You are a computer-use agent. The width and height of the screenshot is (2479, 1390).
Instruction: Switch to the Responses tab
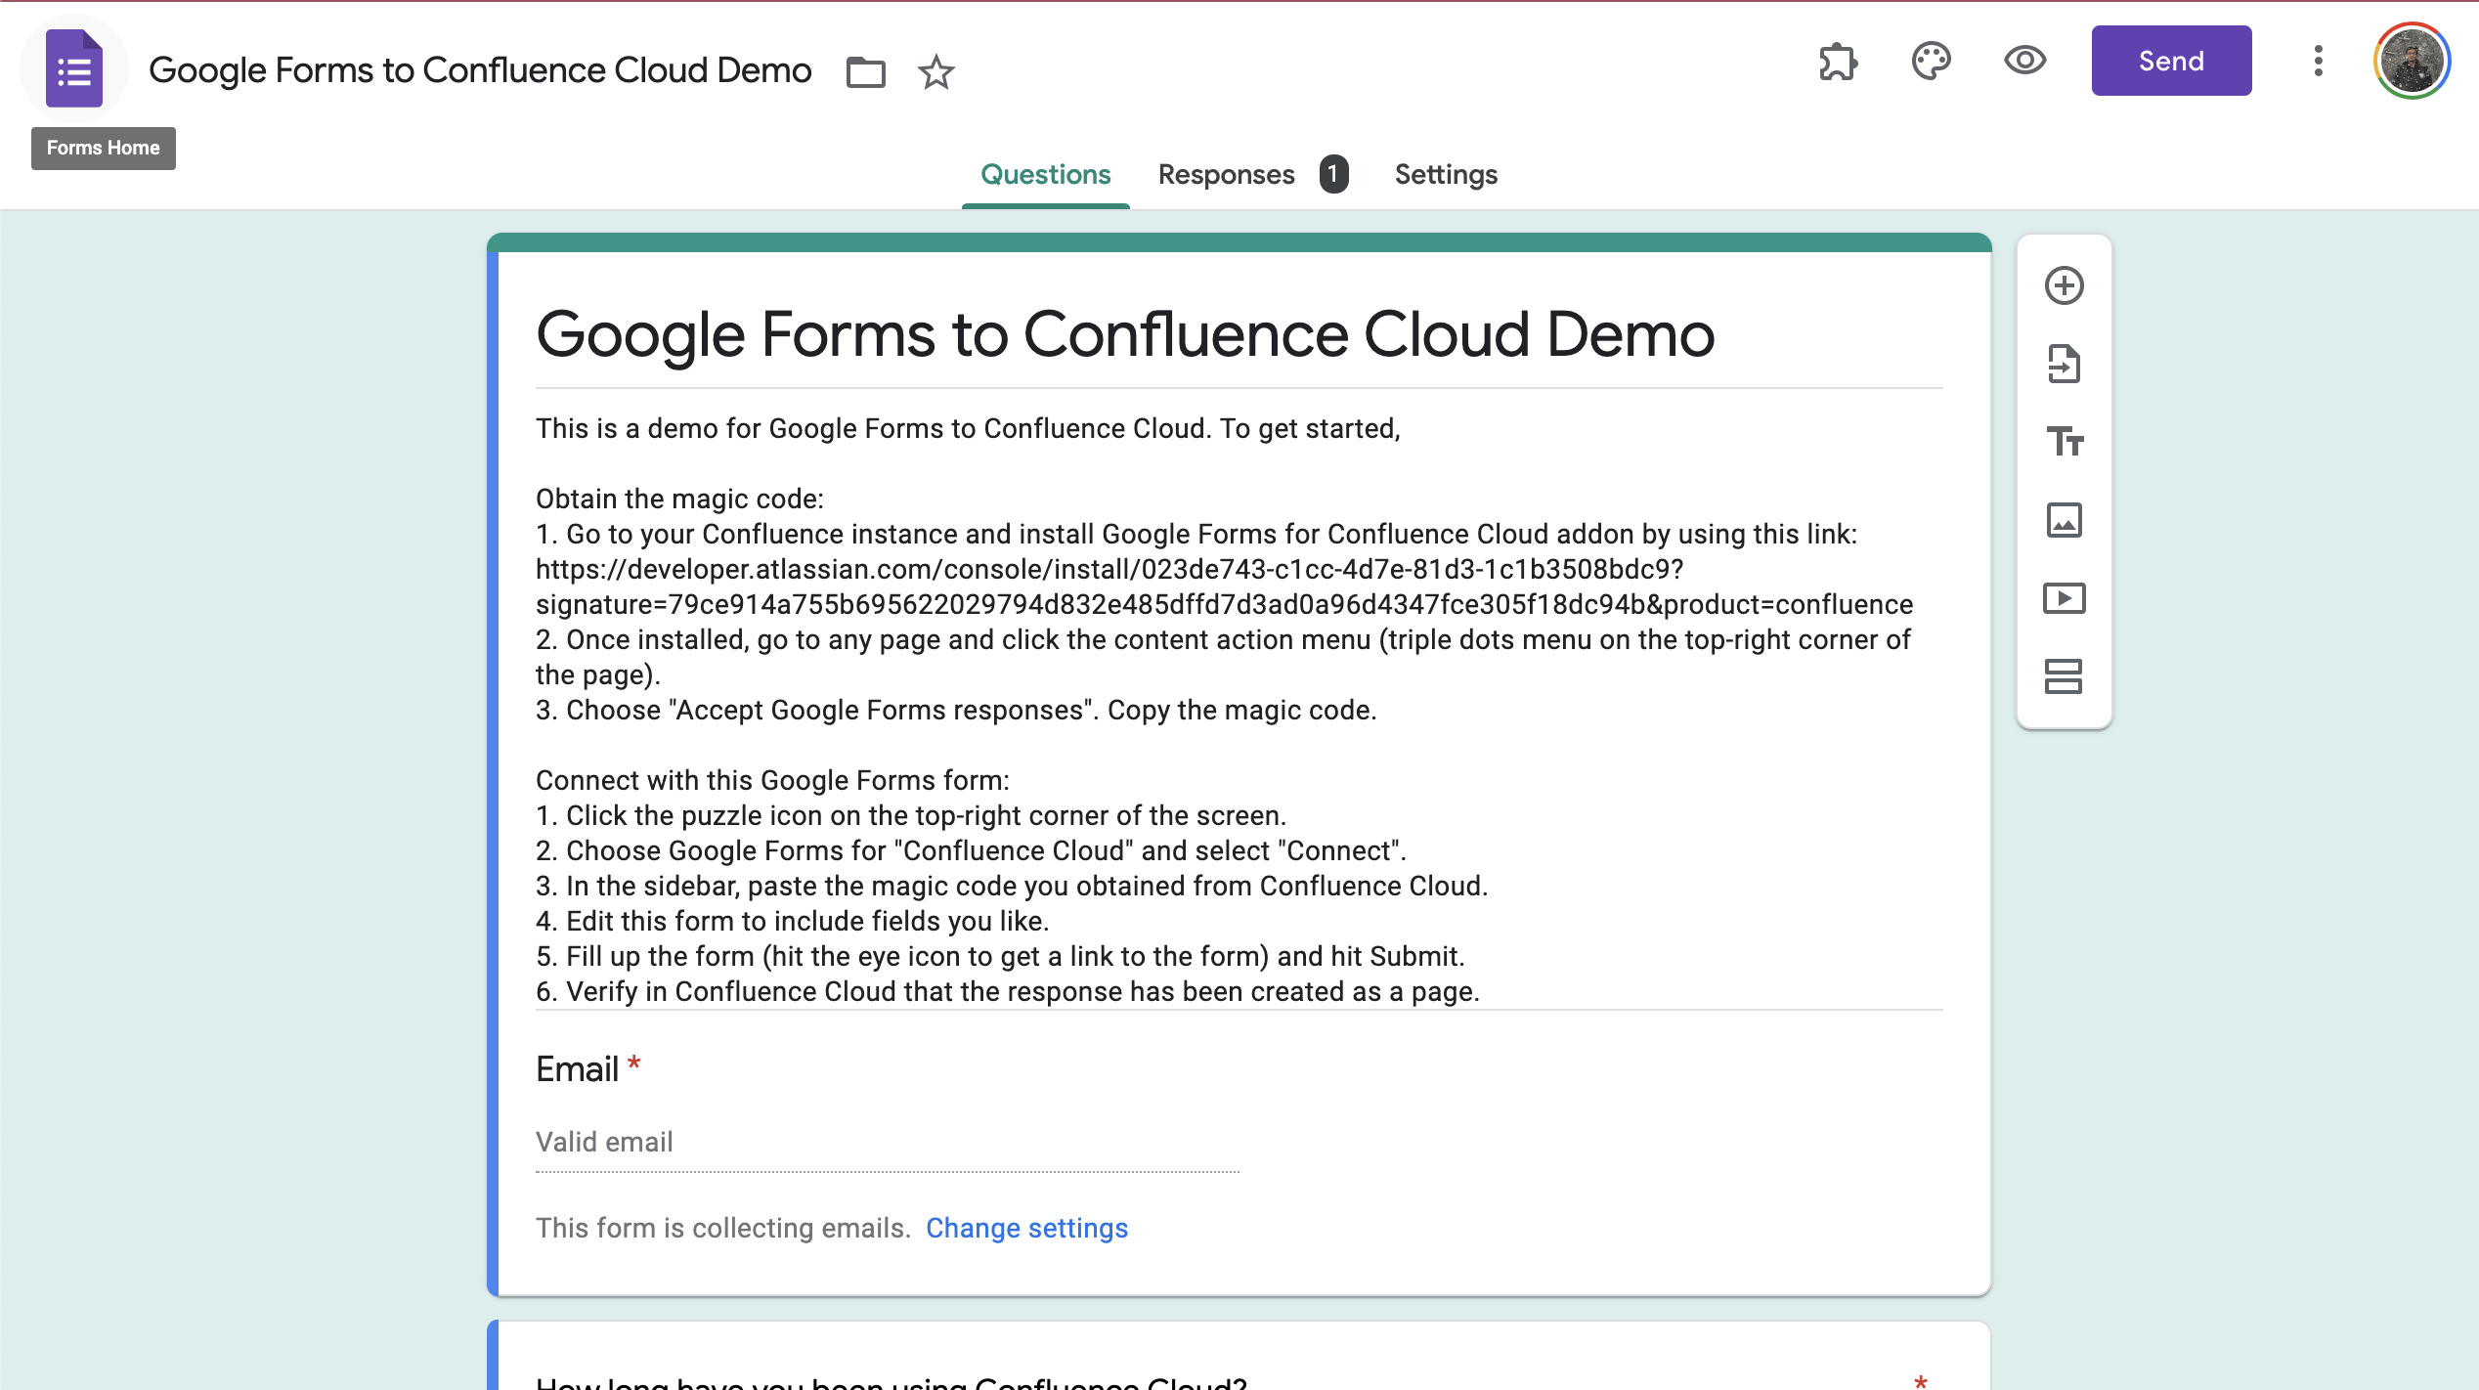1226,175
